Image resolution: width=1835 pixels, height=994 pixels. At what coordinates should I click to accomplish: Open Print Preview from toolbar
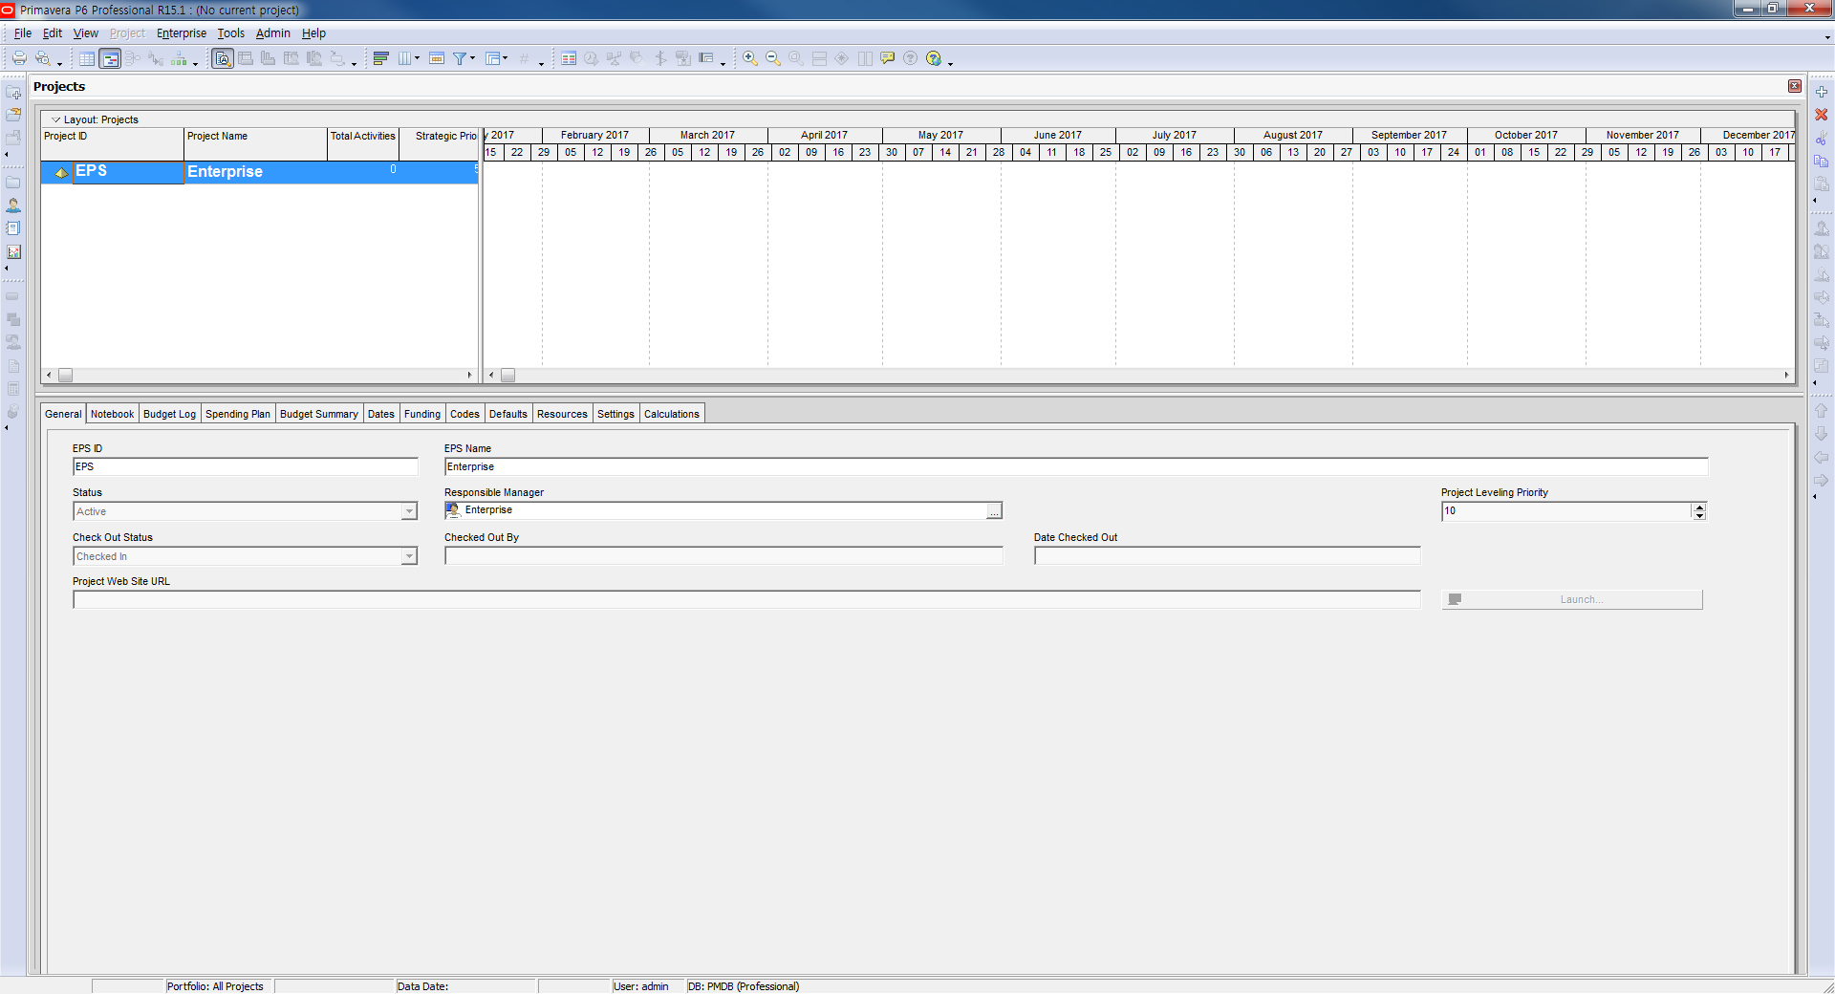(x=42, y=58)
